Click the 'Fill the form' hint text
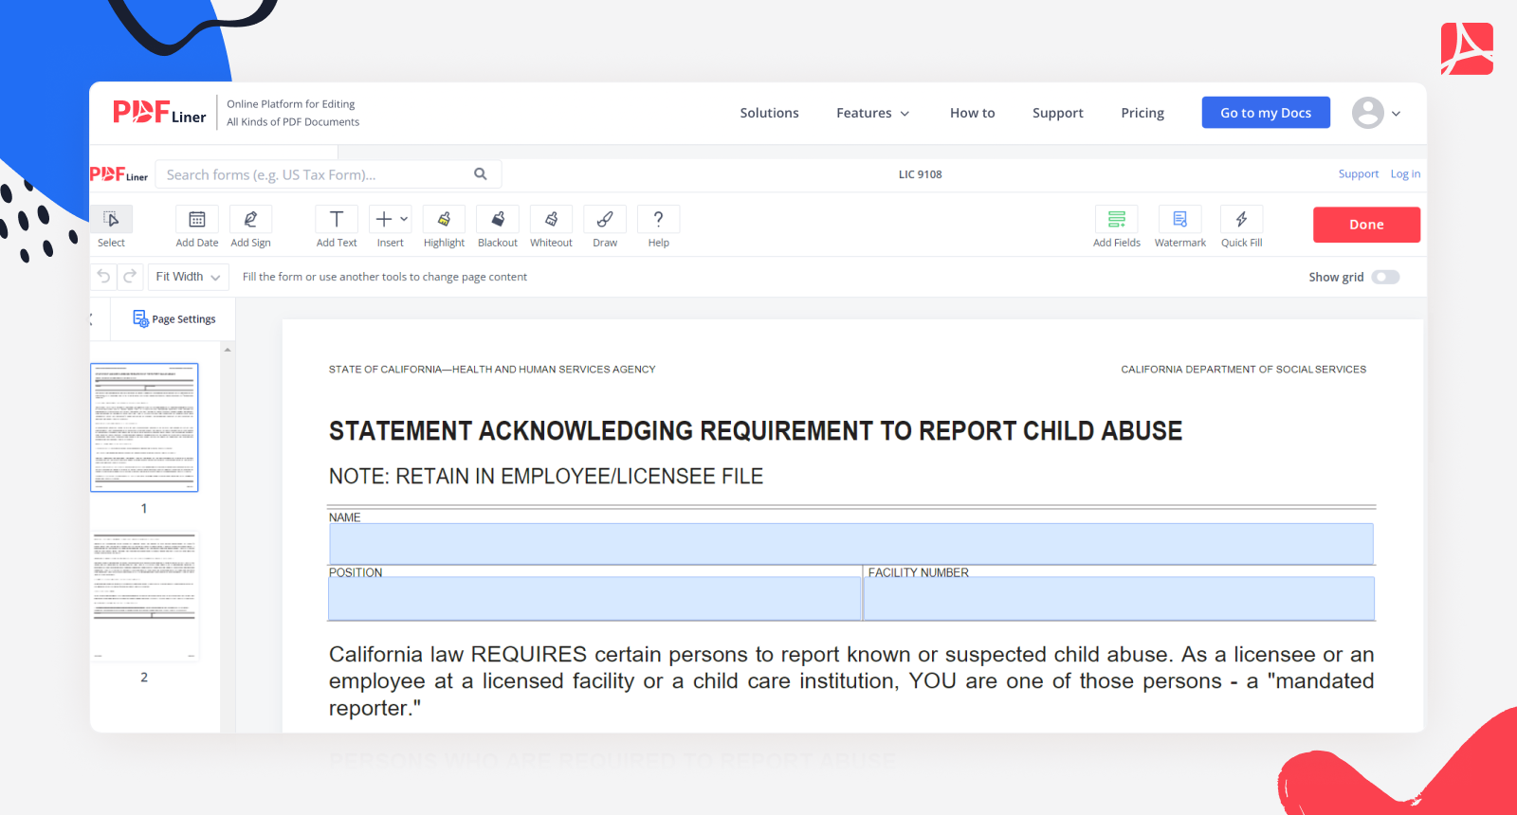Image resolution: width=1517 pixels, height=815 pixels. 385,277
